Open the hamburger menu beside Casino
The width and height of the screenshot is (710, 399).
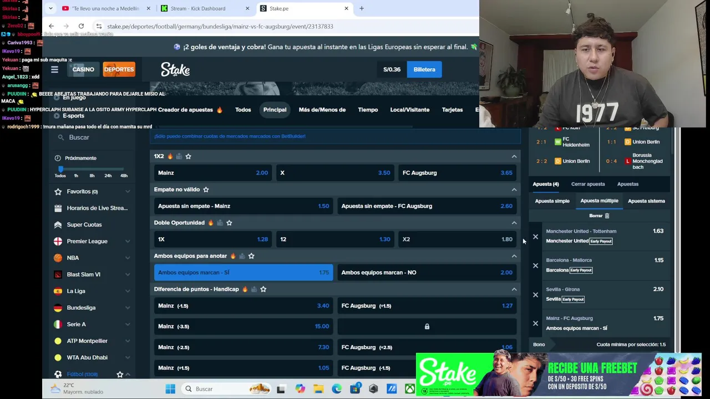[54, 69]
